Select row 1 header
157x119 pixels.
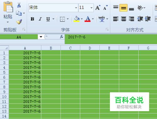click(x=4, y=53)
